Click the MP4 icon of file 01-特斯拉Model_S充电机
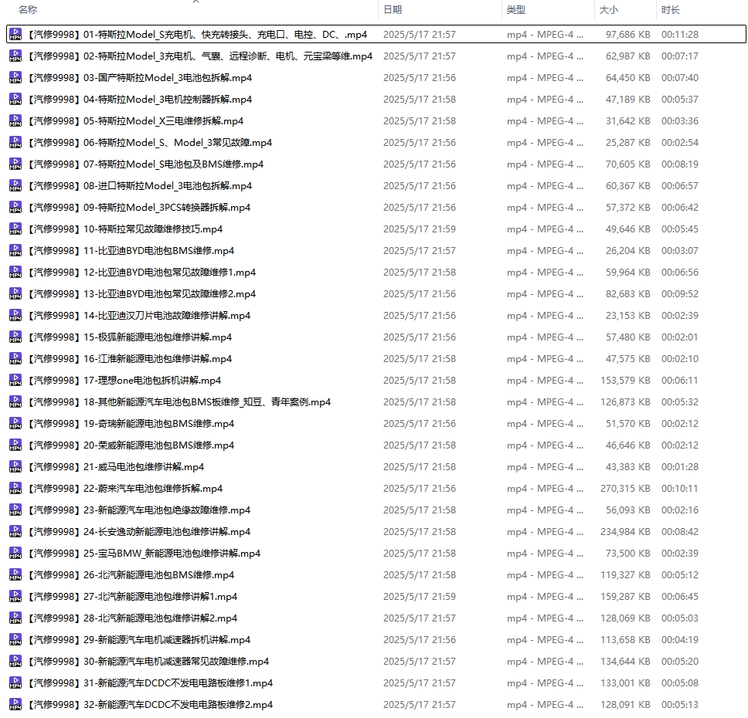Image resolution: width=748 pixels, height=718 pixels. (15, 35)
